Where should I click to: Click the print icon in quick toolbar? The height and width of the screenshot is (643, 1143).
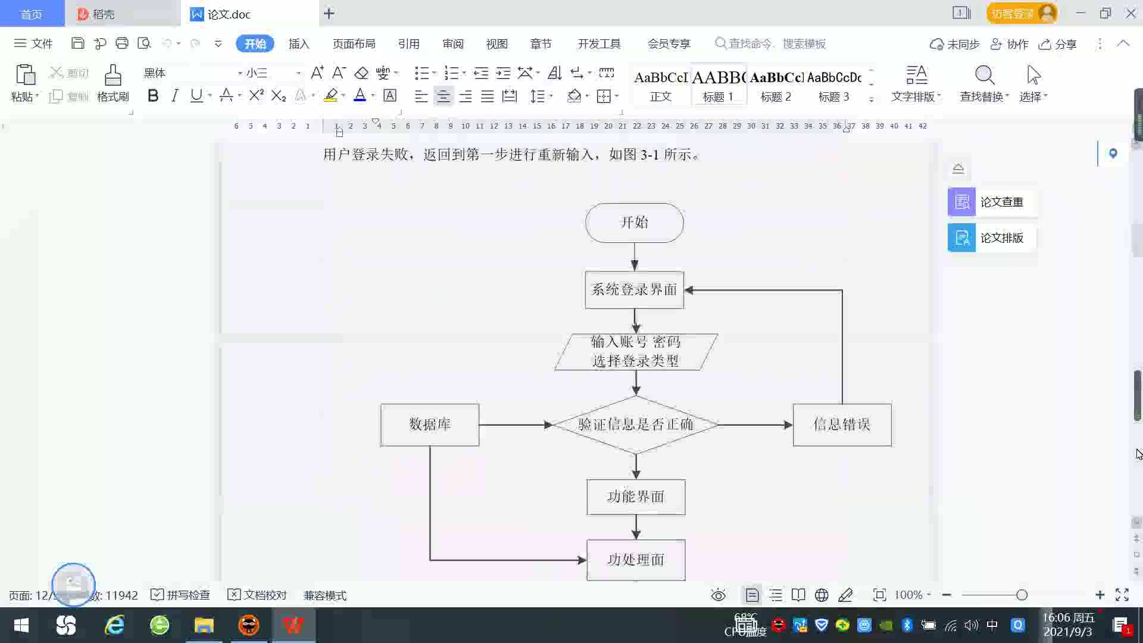(122, 43)
